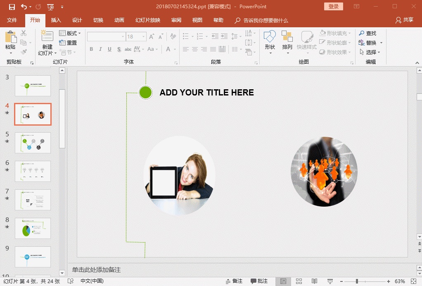Click the Paste (粘贴) clipboard icon
This screenshot has width=422, height=286.
pyautogui.click(x=10, y=37)
